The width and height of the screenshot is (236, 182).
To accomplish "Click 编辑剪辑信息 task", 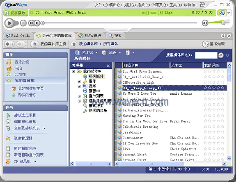I will 25,122.
